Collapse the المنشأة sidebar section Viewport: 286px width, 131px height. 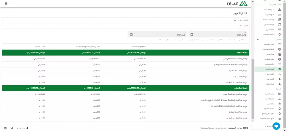258,89
